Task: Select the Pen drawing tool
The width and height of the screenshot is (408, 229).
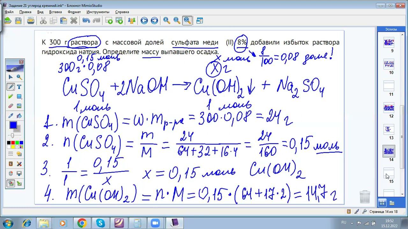Action: tap(11, 87)
